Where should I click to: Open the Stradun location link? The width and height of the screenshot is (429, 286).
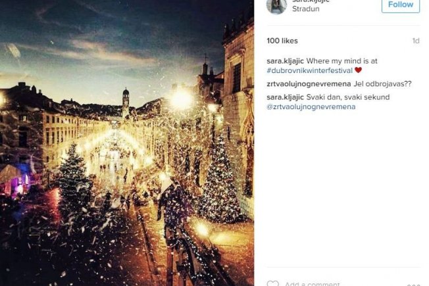(305, 9)
